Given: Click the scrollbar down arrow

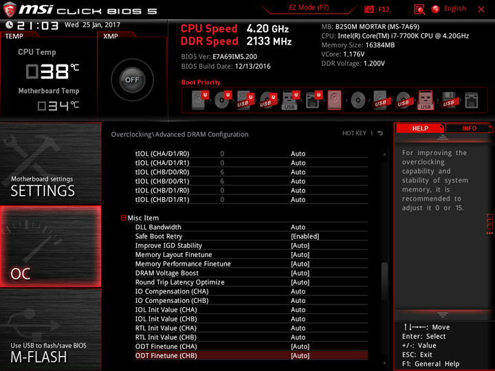Looking at the screenshot, I should [x=384, y=363].
